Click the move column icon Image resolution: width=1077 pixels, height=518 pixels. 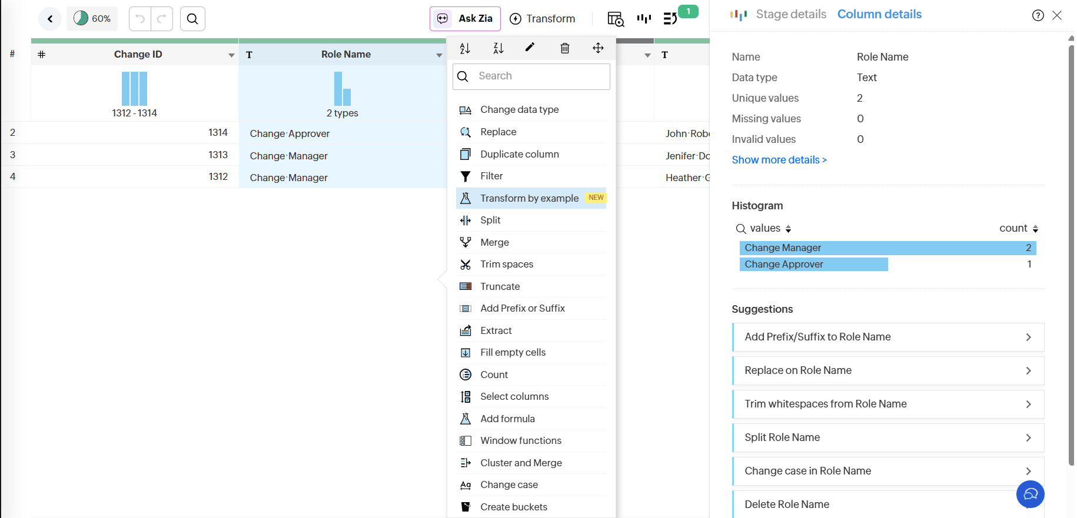click(x=598, y=48)
